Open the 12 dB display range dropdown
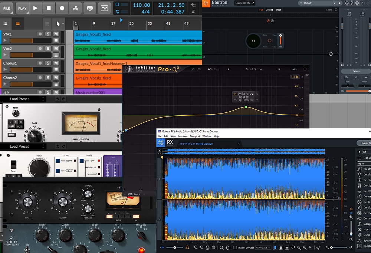The height and width of the screenshot is (253, 371). click(295, 77)
